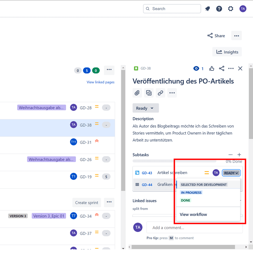Image resolution: width=253 pixels, height=256 pixels.
Task: Open the notifications bell icon
Action: point(208,9)
